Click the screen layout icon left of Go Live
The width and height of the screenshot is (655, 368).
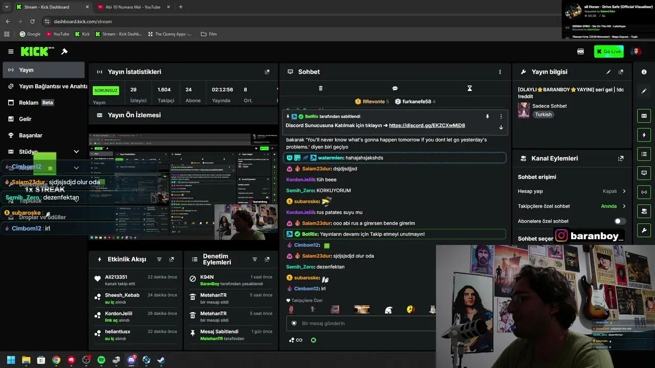[581, 52]
